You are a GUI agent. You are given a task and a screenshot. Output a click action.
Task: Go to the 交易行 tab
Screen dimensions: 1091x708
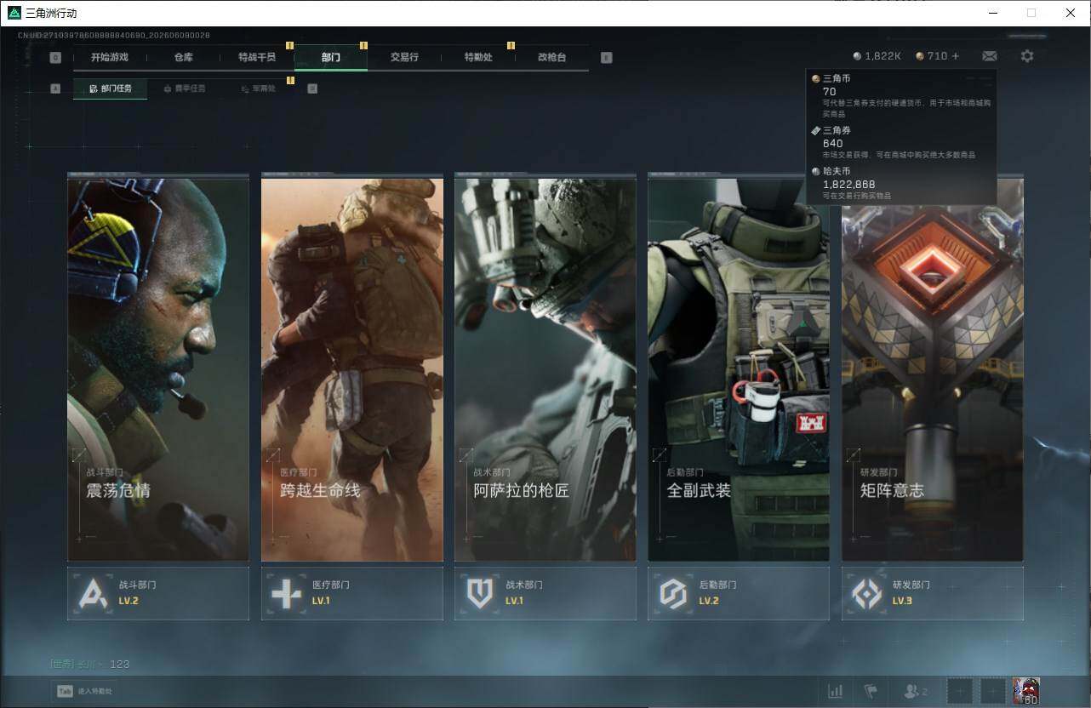pyautogui.click(x=404, y=57)
